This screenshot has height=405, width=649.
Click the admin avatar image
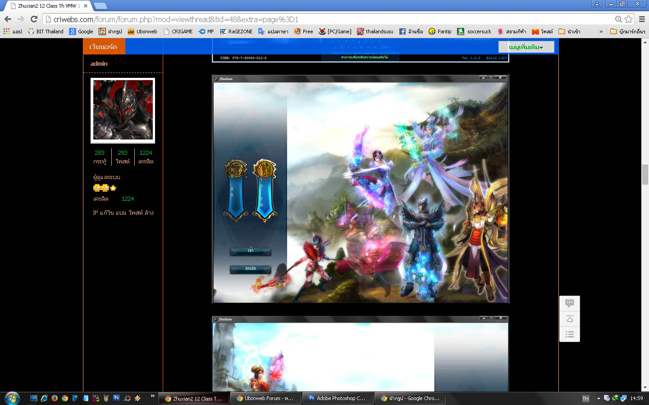point(123,110)
